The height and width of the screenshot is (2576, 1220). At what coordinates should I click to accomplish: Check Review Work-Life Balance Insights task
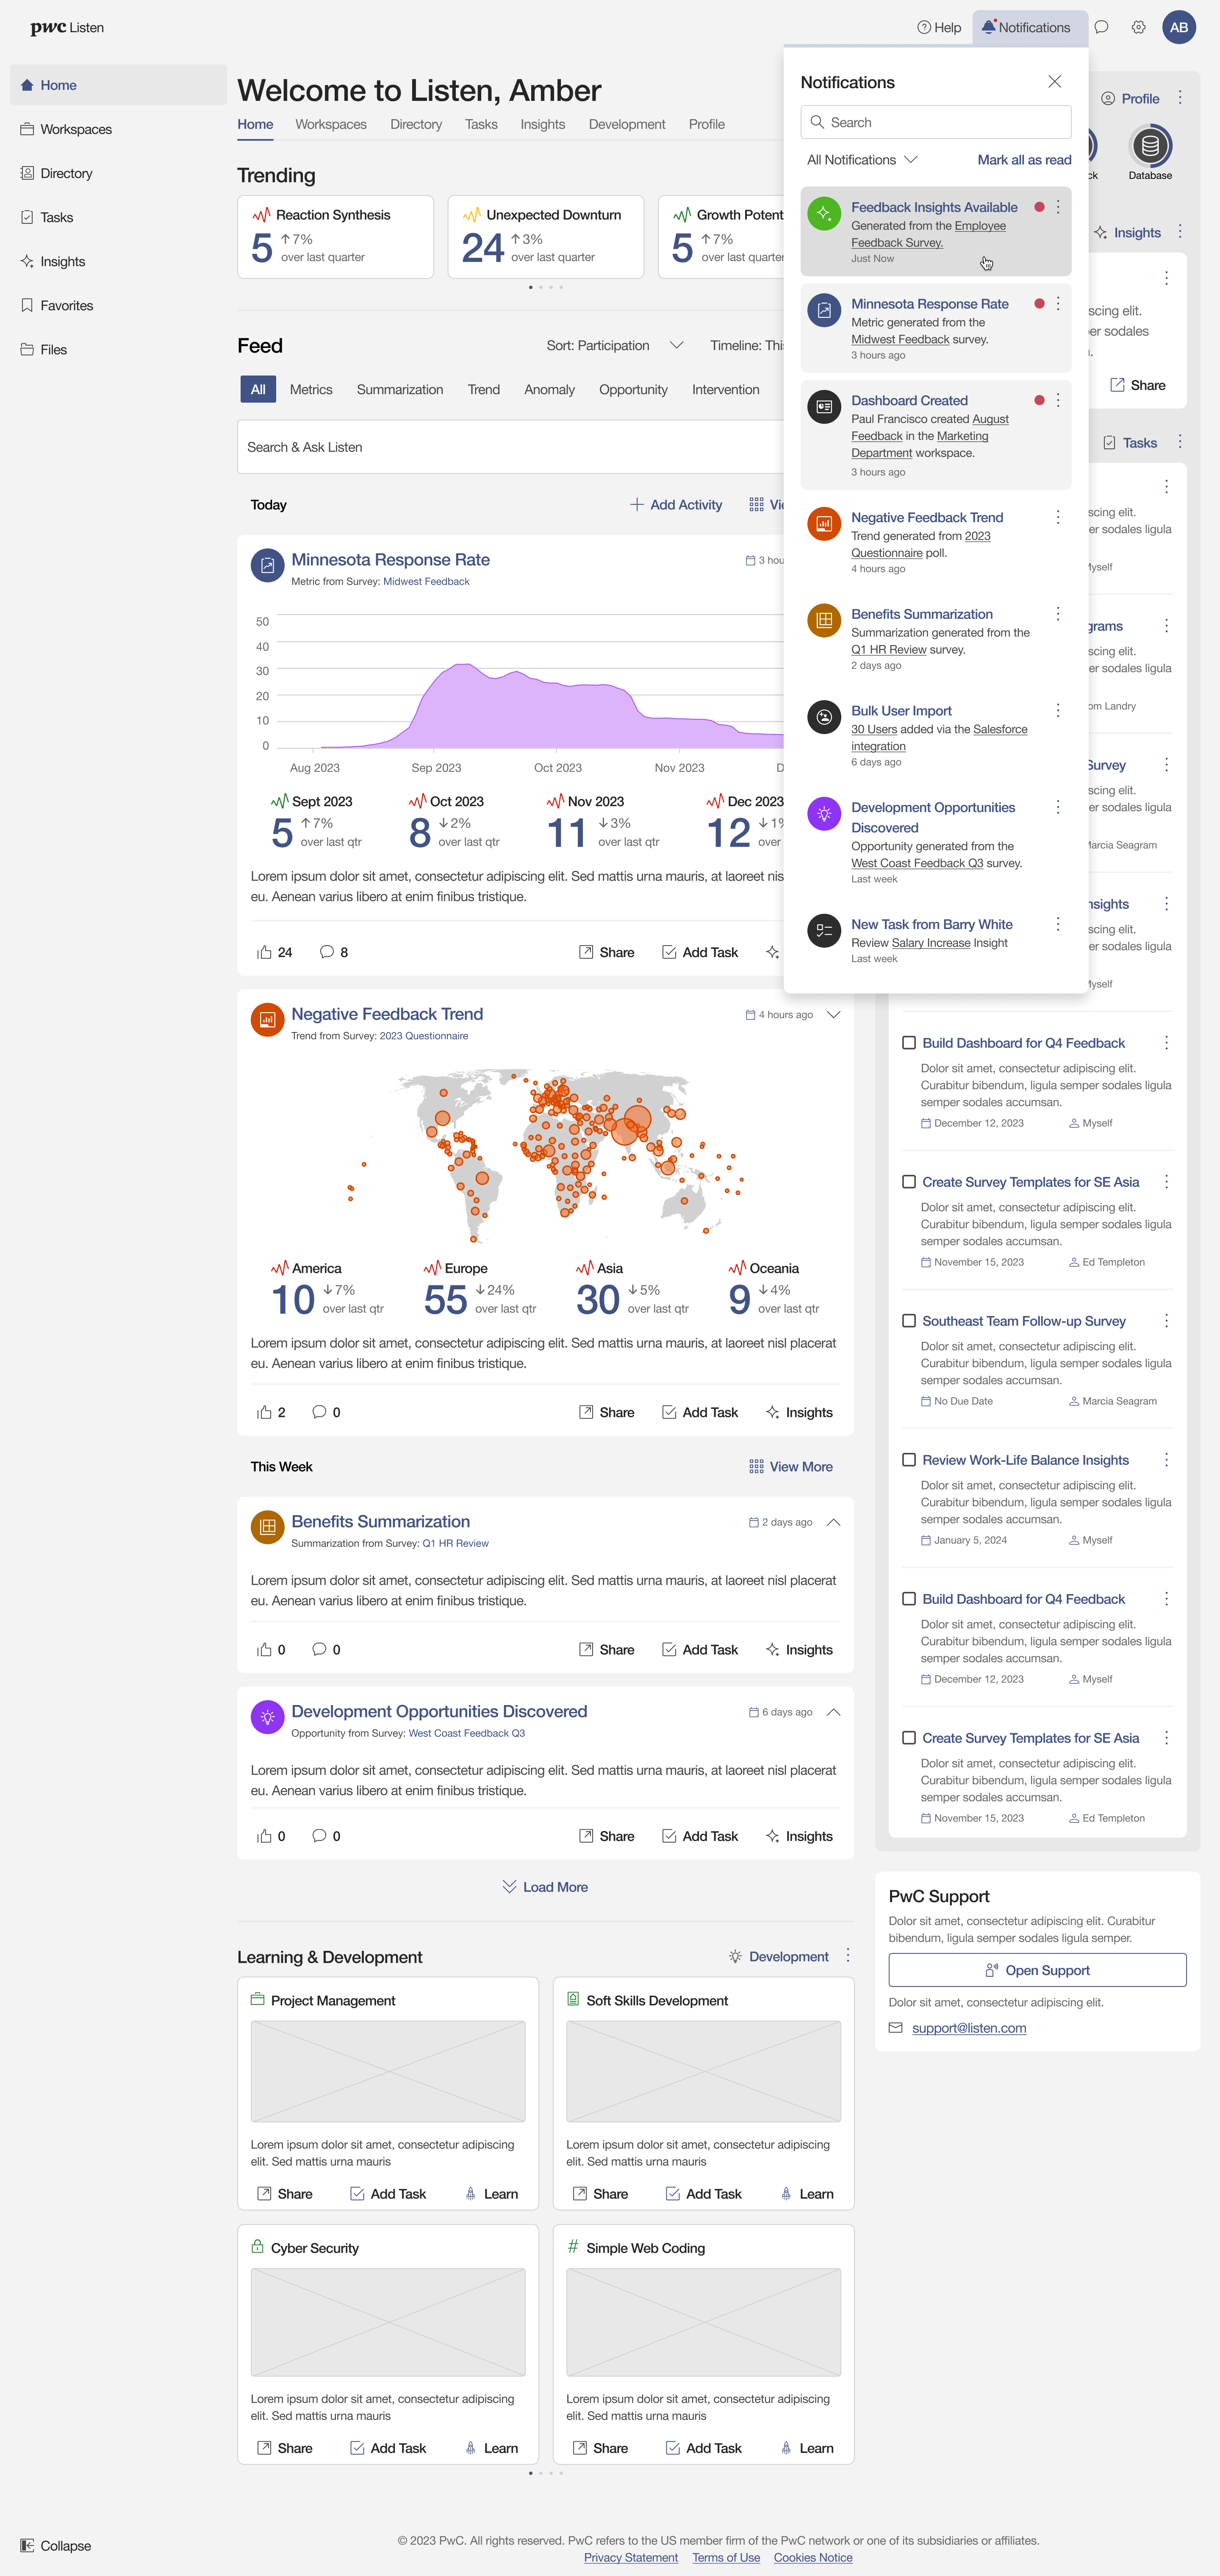point(909,1460)
